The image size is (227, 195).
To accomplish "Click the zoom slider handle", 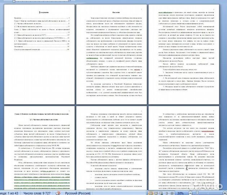I will tap(197, 192).
